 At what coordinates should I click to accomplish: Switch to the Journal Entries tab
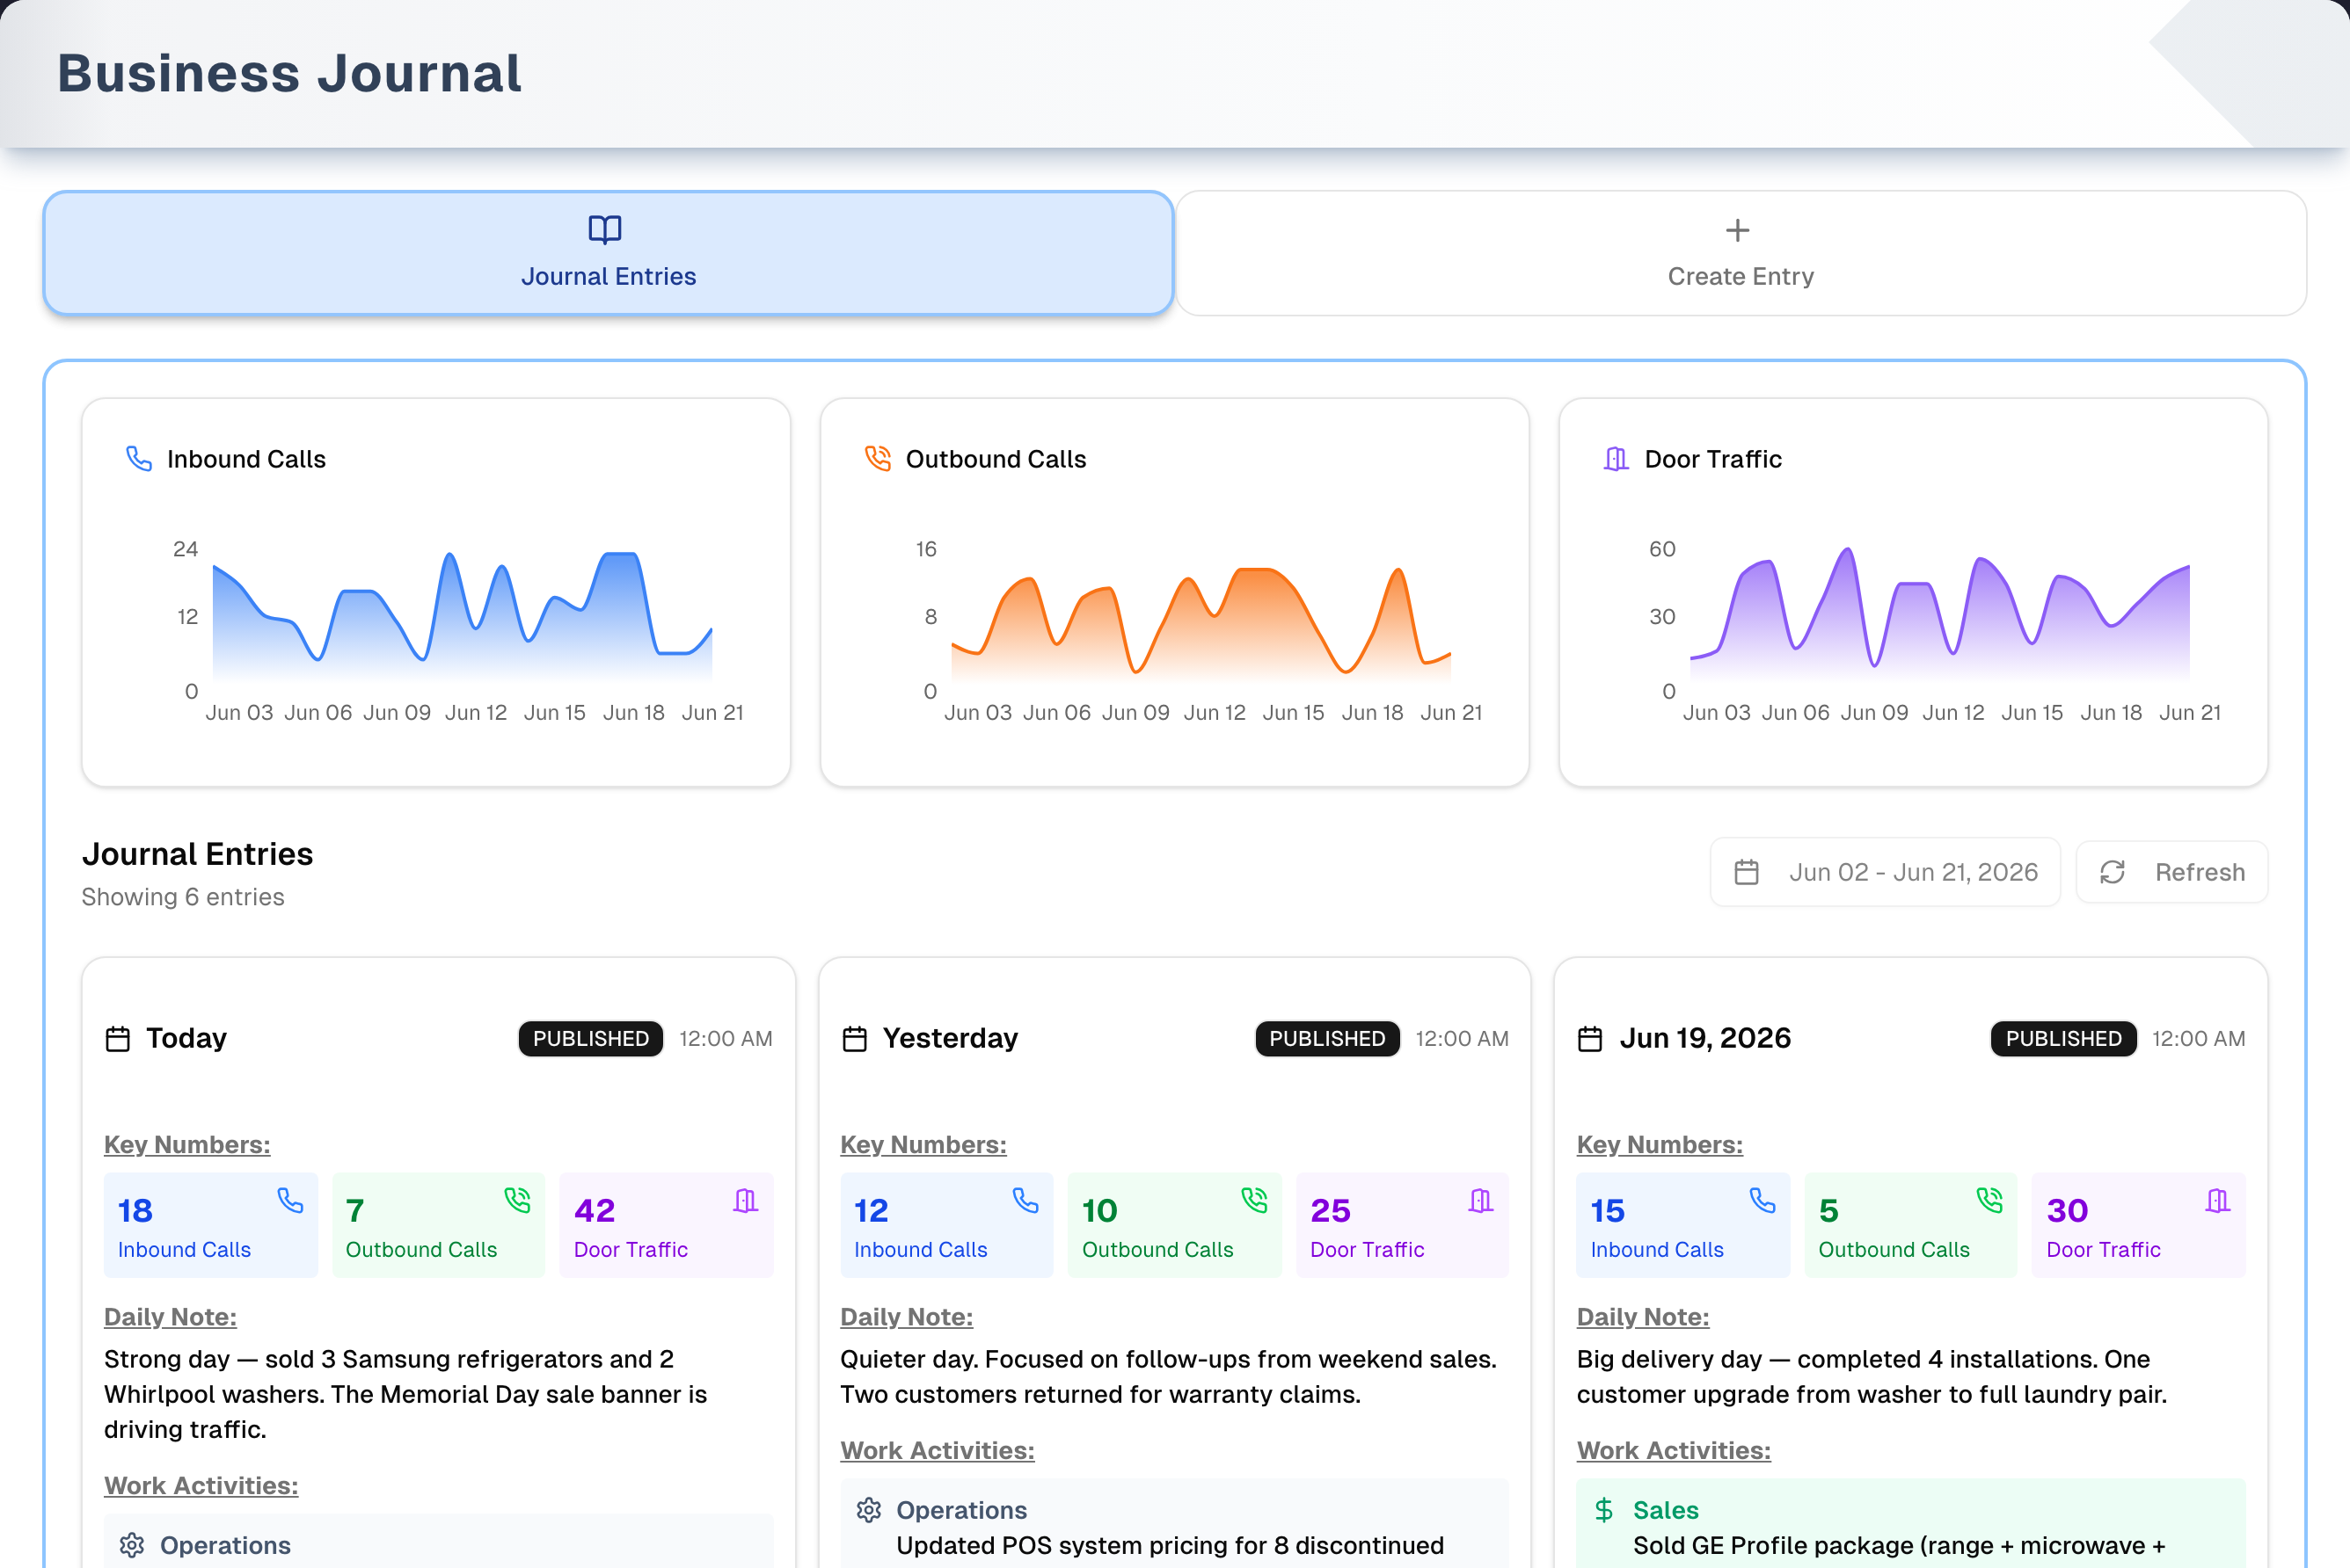click(x=609, y=253)
